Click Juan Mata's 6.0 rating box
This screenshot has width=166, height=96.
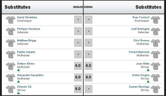89,66
